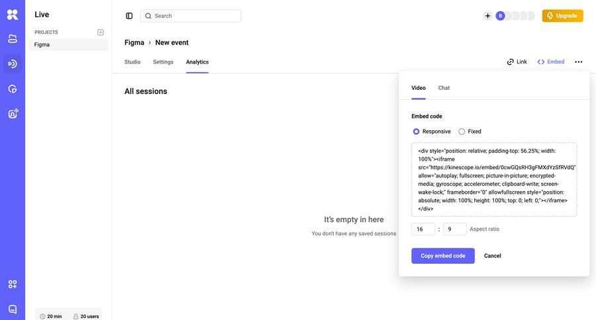Open the support chat sidebar icon
This screenshot has width=596, height=320.
pos(13,309)
